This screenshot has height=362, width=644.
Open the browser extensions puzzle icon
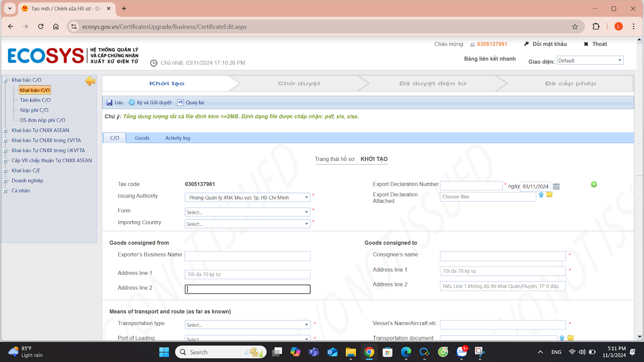[596, 27]
